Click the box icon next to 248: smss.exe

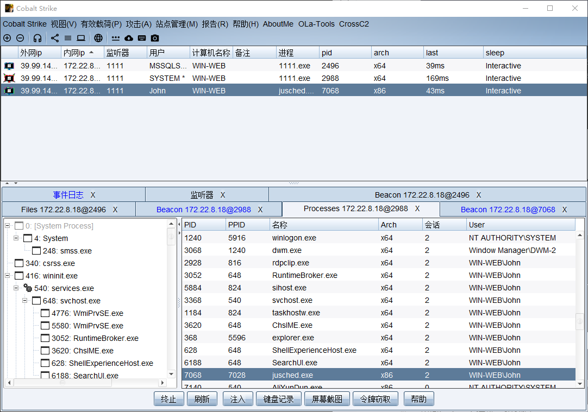(x=36, y=251)
